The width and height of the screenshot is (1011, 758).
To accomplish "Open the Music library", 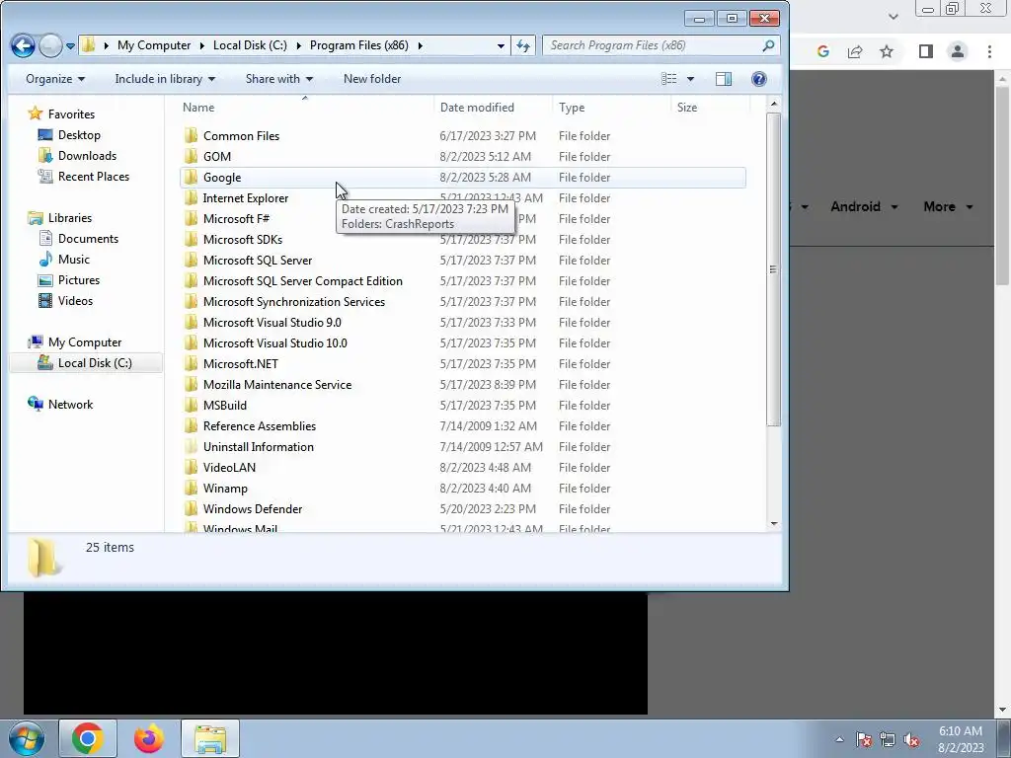I will (x=64, y=260).
